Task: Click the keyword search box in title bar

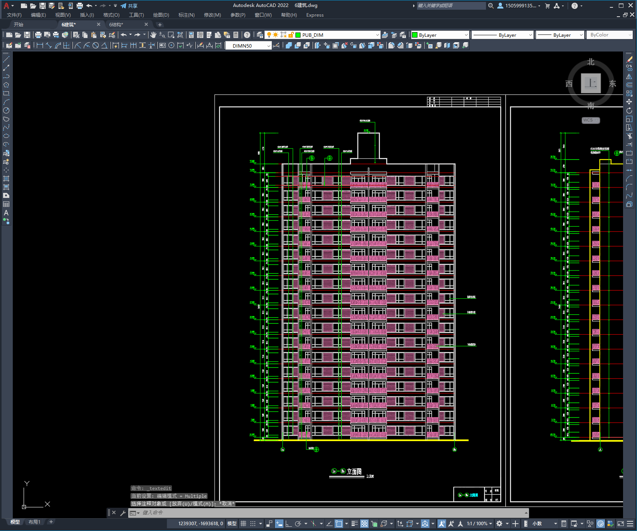Action: (x=451, y=6)
